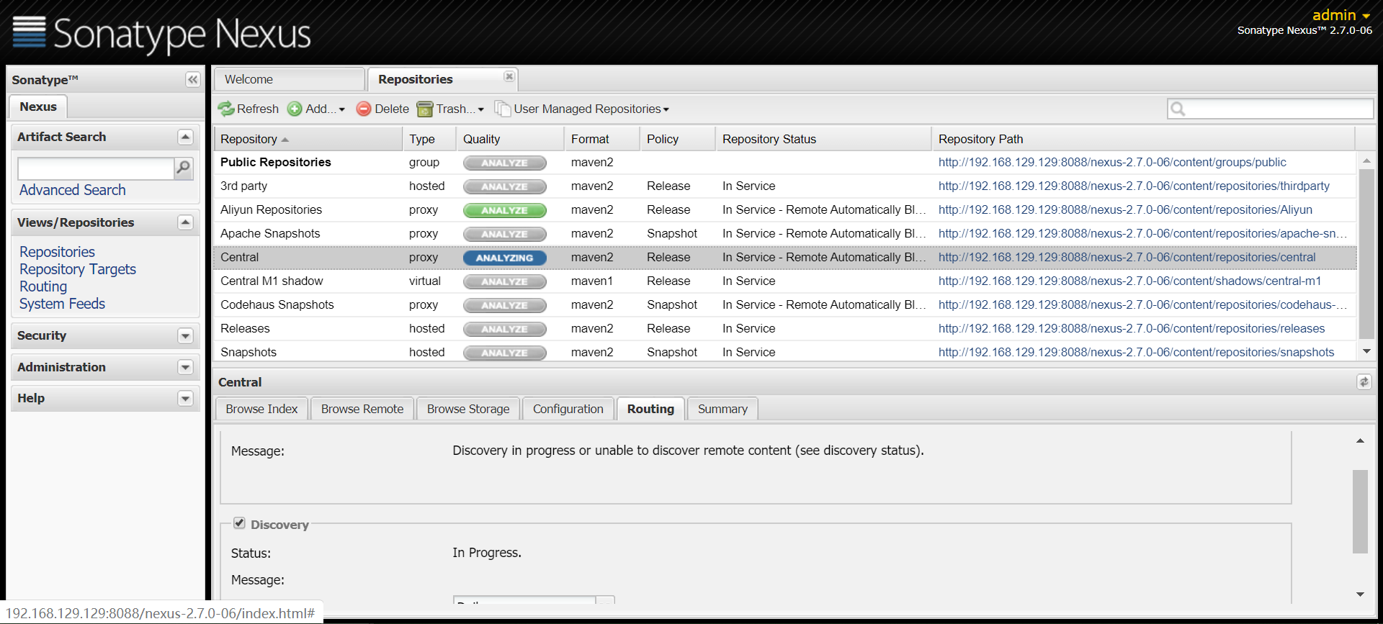Click the Routing panel scroll-up arrow
This screenshot has width=1383, height=624.
pyautogui.click(x=1360, y=440)
